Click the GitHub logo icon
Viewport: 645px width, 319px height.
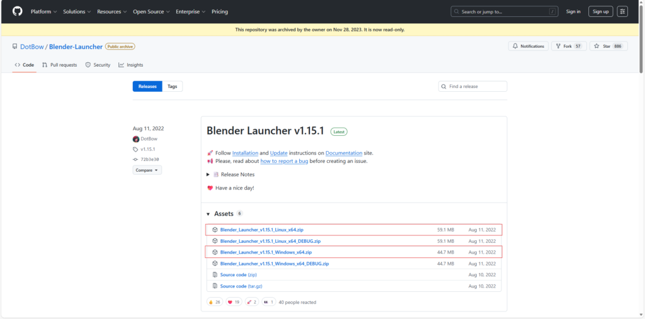click(17, 11)
